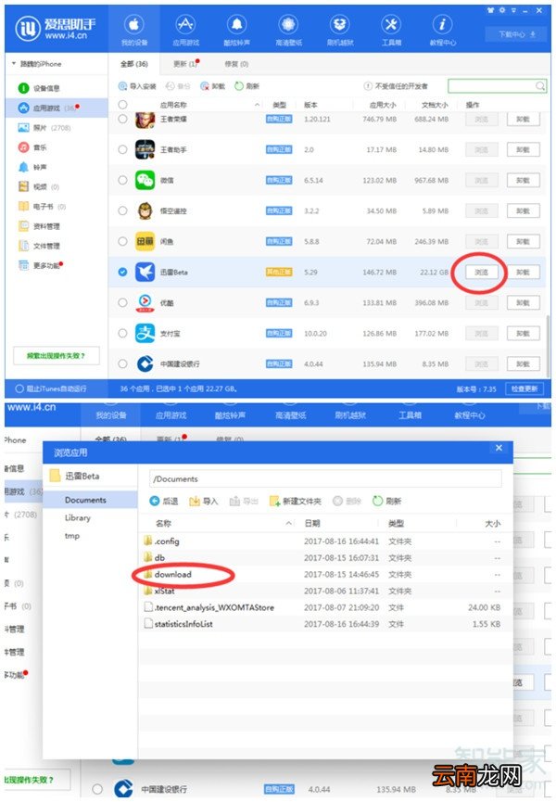
Task: Open 我的设备 in the upper window's nav bar
Action: coord(133,30)
